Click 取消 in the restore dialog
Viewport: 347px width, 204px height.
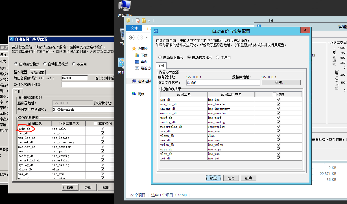point(231,178)
